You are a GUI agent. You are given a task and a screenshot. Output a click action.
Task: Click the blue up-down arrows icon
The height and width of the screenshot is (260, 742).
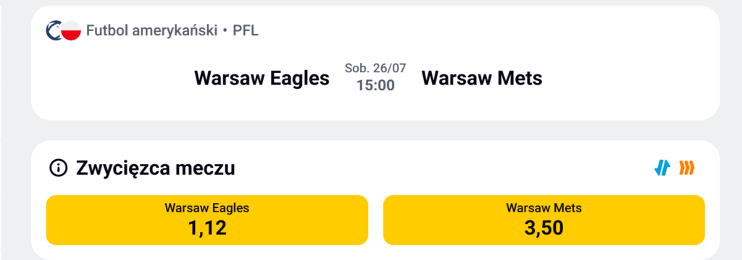[662, 168]
